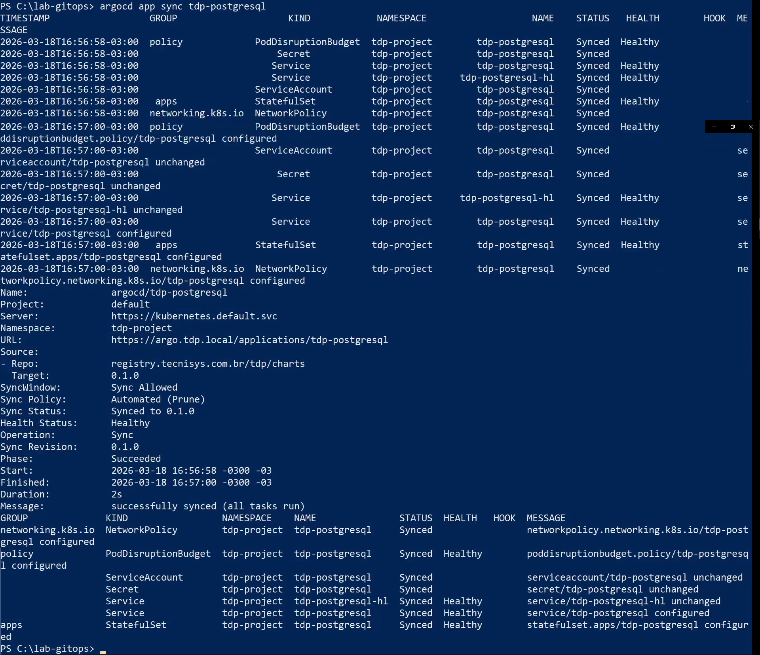Select the successfully synced message text
760x655 pixels.
click(208, 506)
